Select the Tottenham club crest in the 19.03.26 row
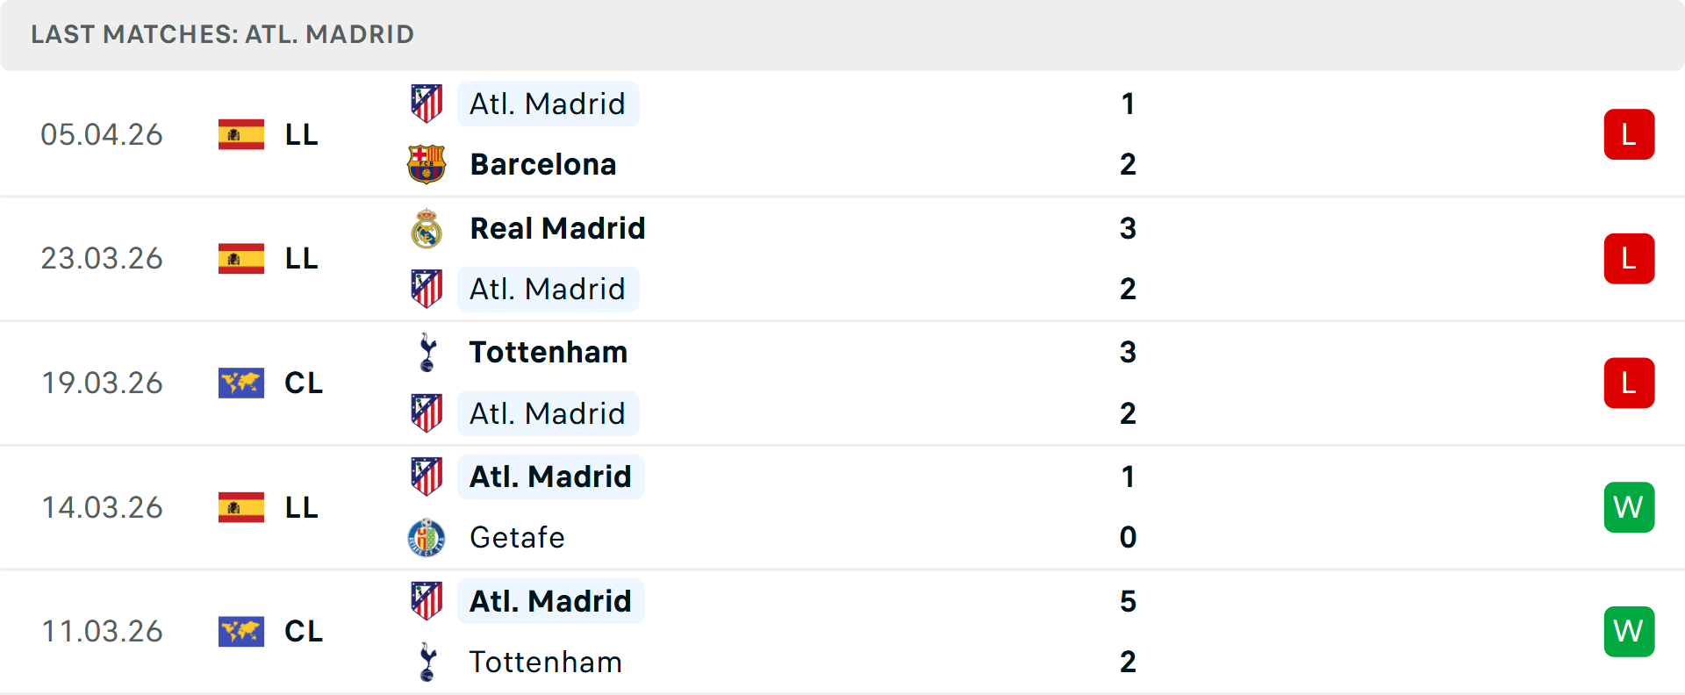 pyautogui.click(x=427, y=352)
